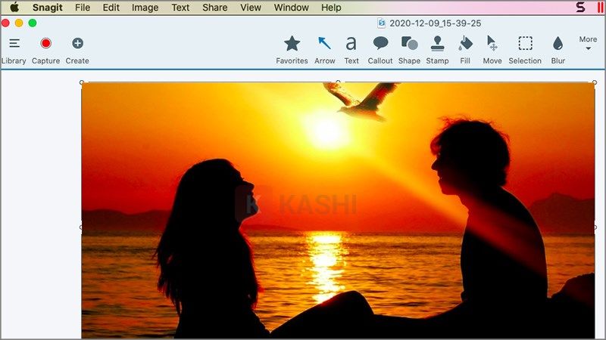Open the Share menu
This screenshot has width=606, height=340.
[215, 8]
